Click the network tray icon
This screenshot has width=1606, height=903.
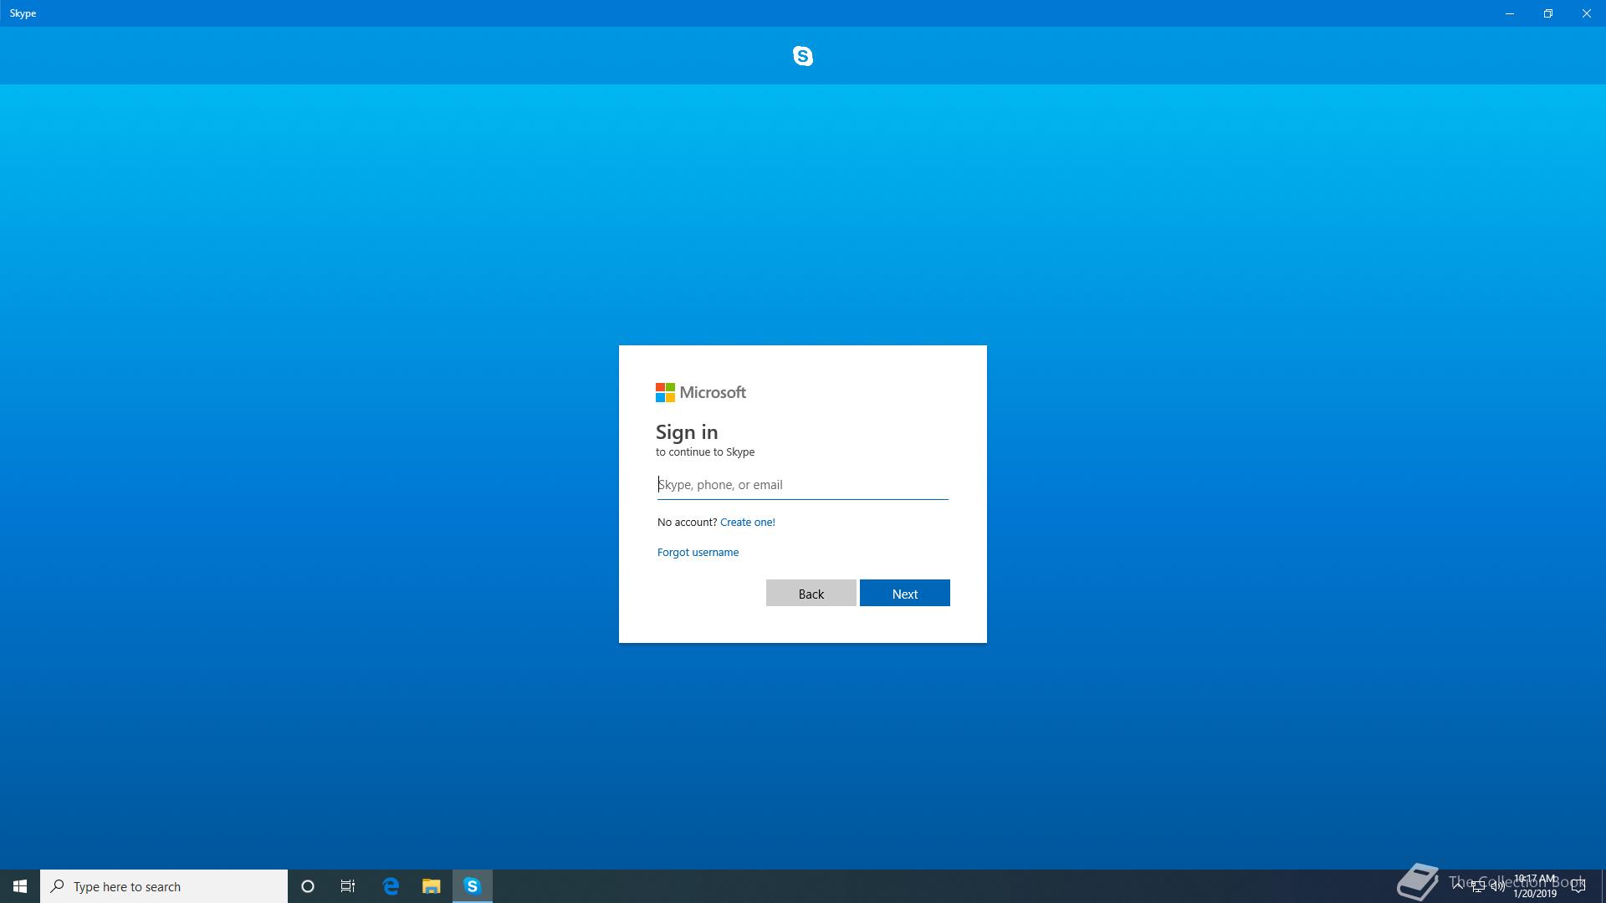pyautogui.click(x=1478, y=886)
